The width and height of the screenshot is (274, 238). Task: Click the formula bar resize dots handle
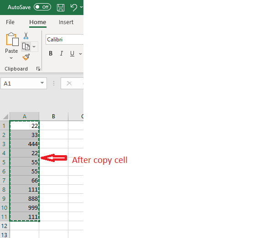54,83
